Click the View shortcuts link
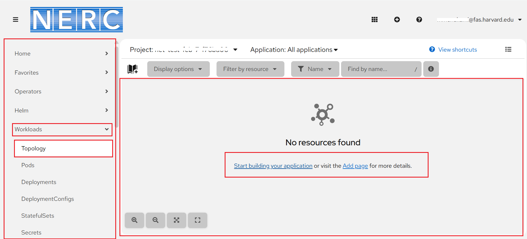The image size is (527, 239). (457, 50)
